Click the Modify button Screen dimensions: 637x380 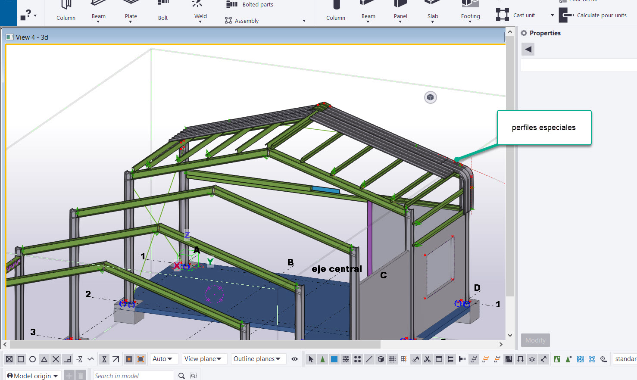click(535, 340)
